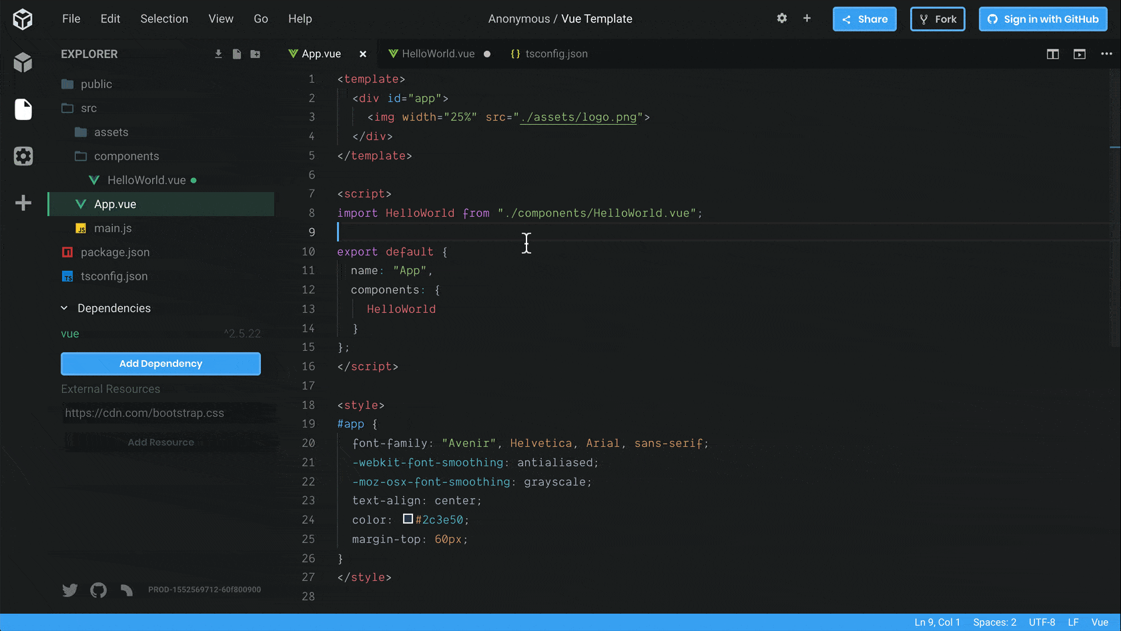Open the Project Info sidebar icon

click(23, 63)
